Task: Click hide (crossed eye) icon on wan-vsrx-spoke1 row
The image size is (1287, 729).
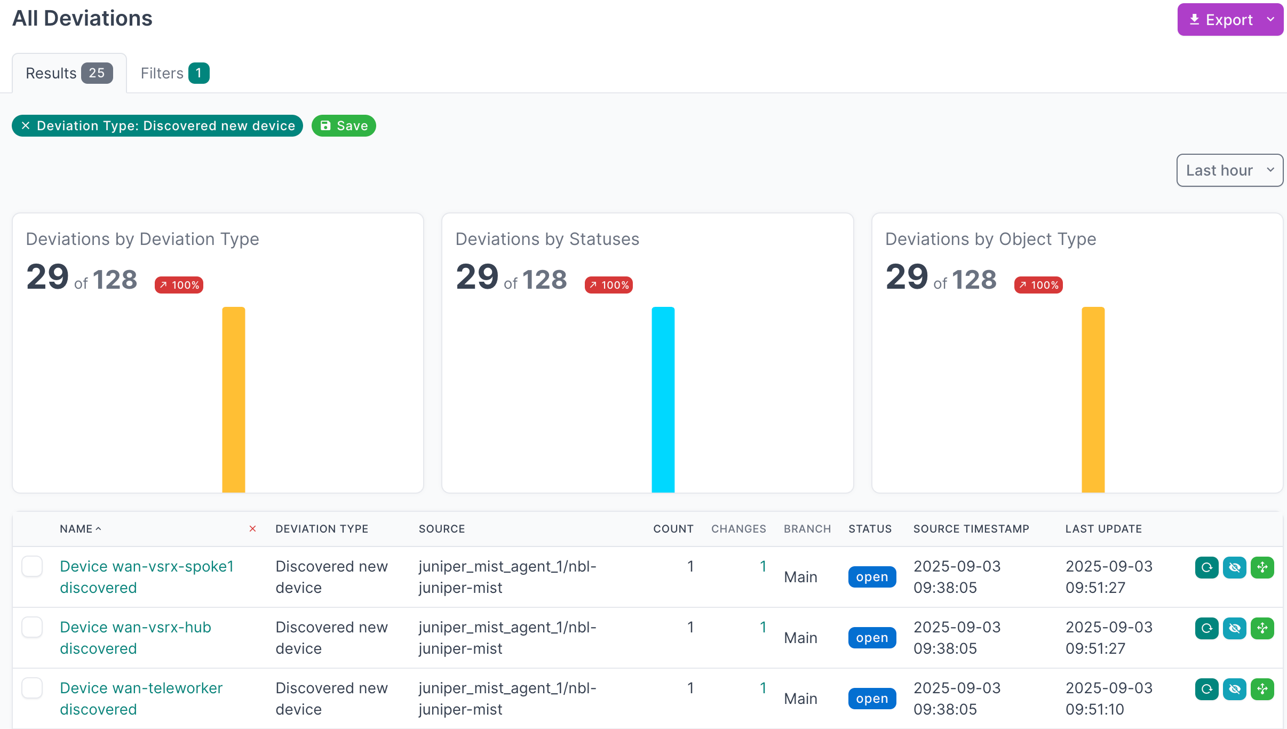Action: (1234, 567)
